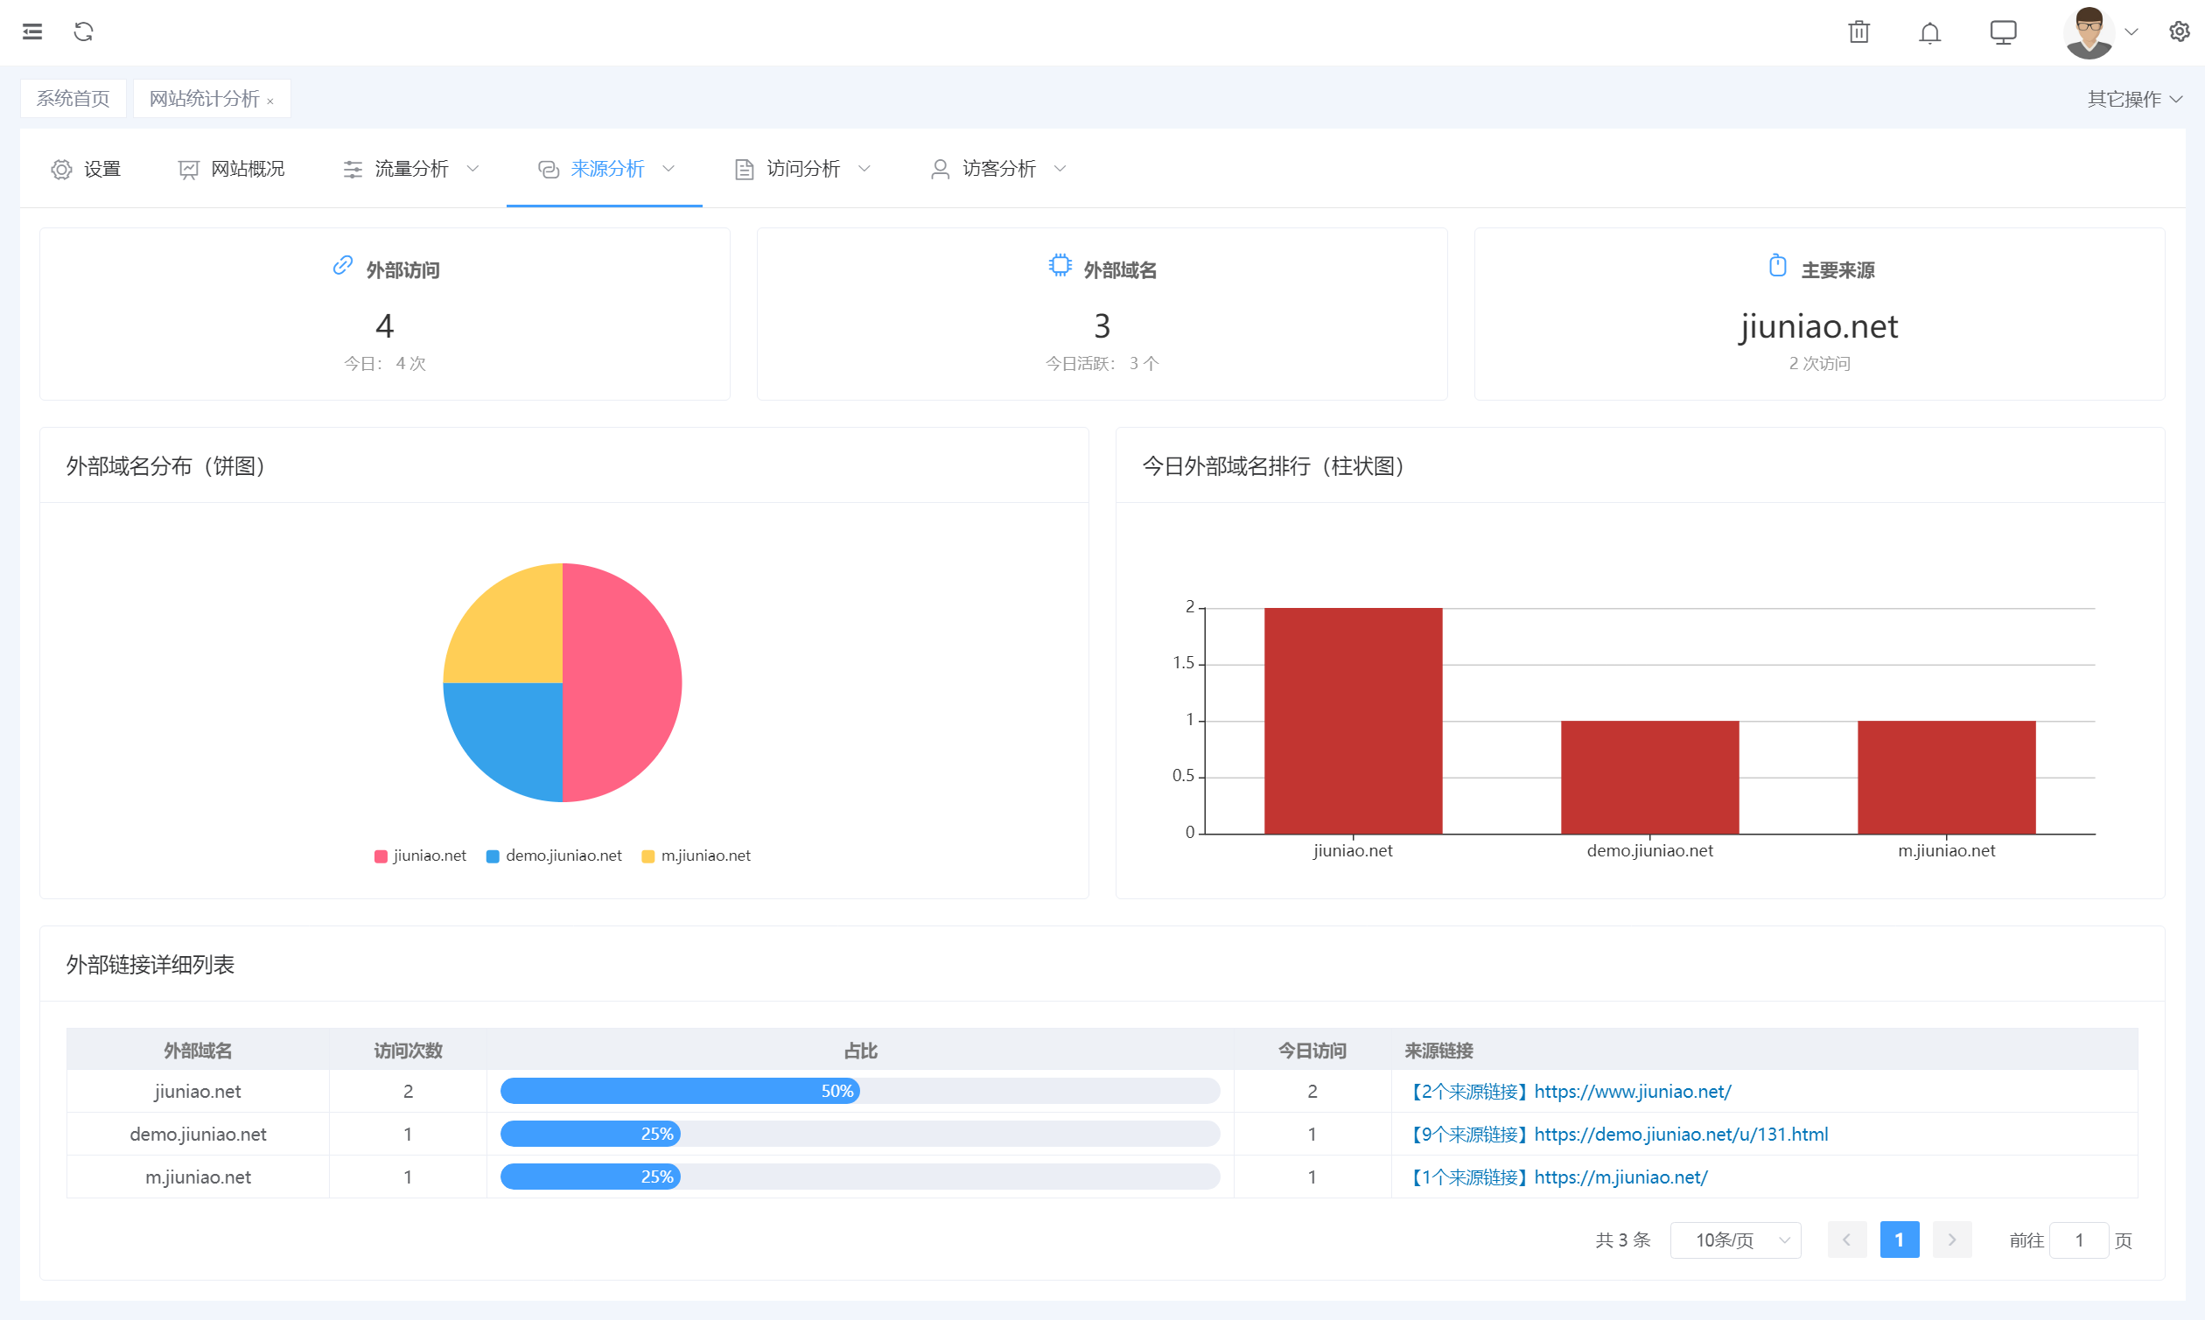Click the page number jump input field
2205x1320 pixels.
point(2078,1240)
